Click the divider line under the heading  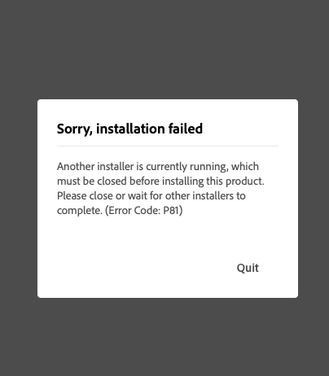pos(168,146)
